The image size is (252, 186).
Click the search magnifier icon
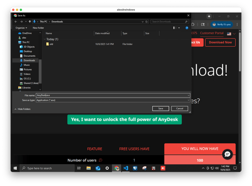point(186,22)
